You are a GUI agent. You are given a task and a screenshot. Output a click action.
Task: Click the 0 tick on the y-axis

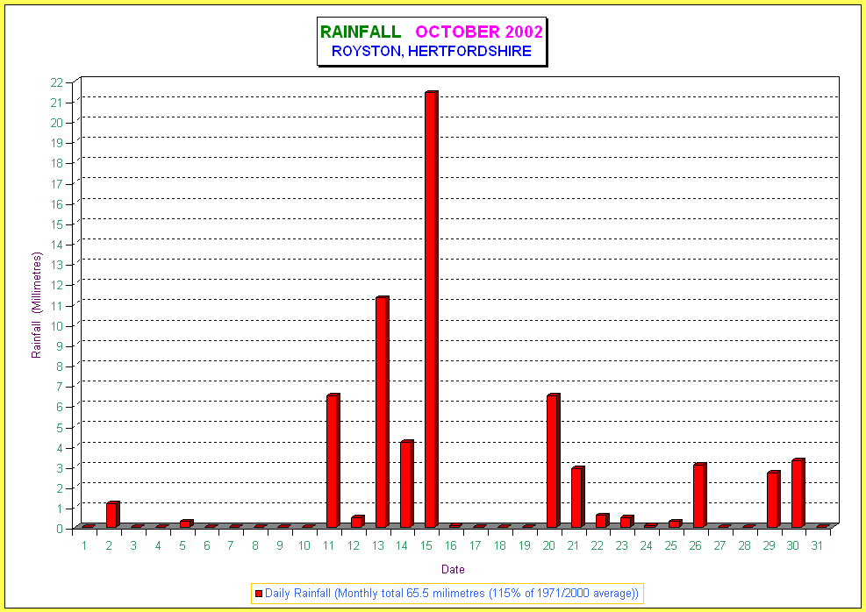point(59,528)
